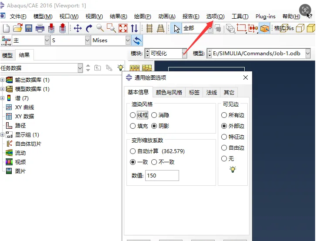Image resolution: width=316 pixels, height=241 pixels.
Task: Close the 通用绘图选项 dialog
Action: coord(245,77)
